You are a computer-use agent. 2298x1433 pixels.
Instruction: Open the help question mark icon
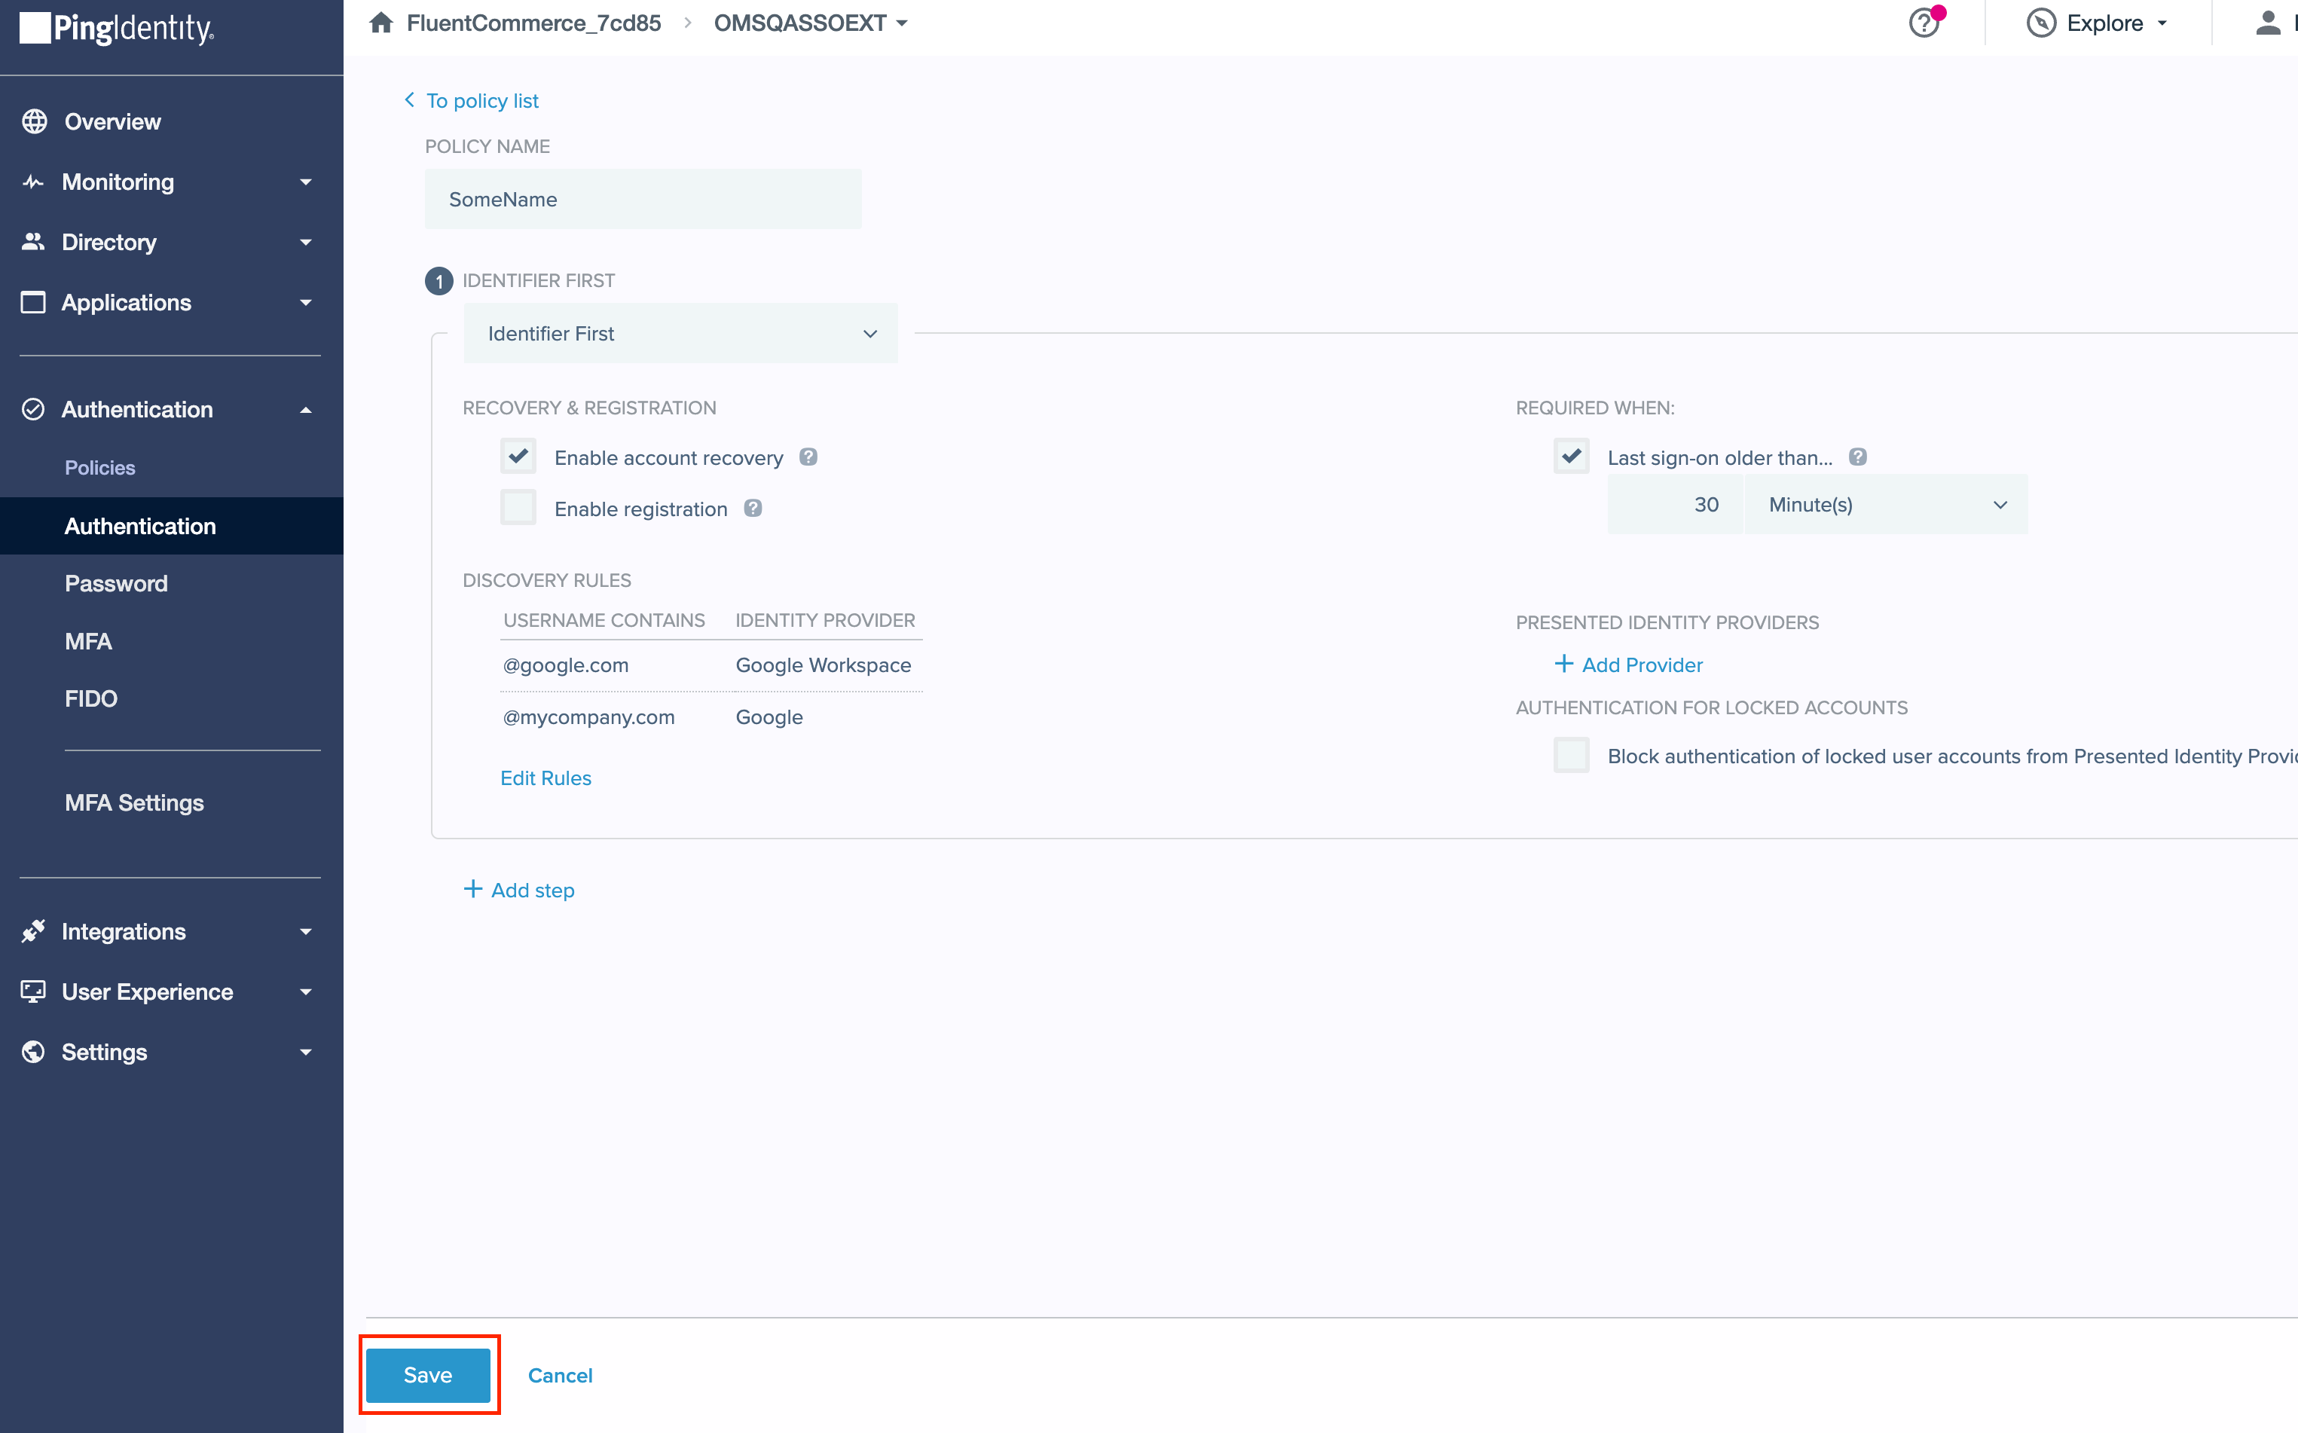click(x=1923, y=23)
